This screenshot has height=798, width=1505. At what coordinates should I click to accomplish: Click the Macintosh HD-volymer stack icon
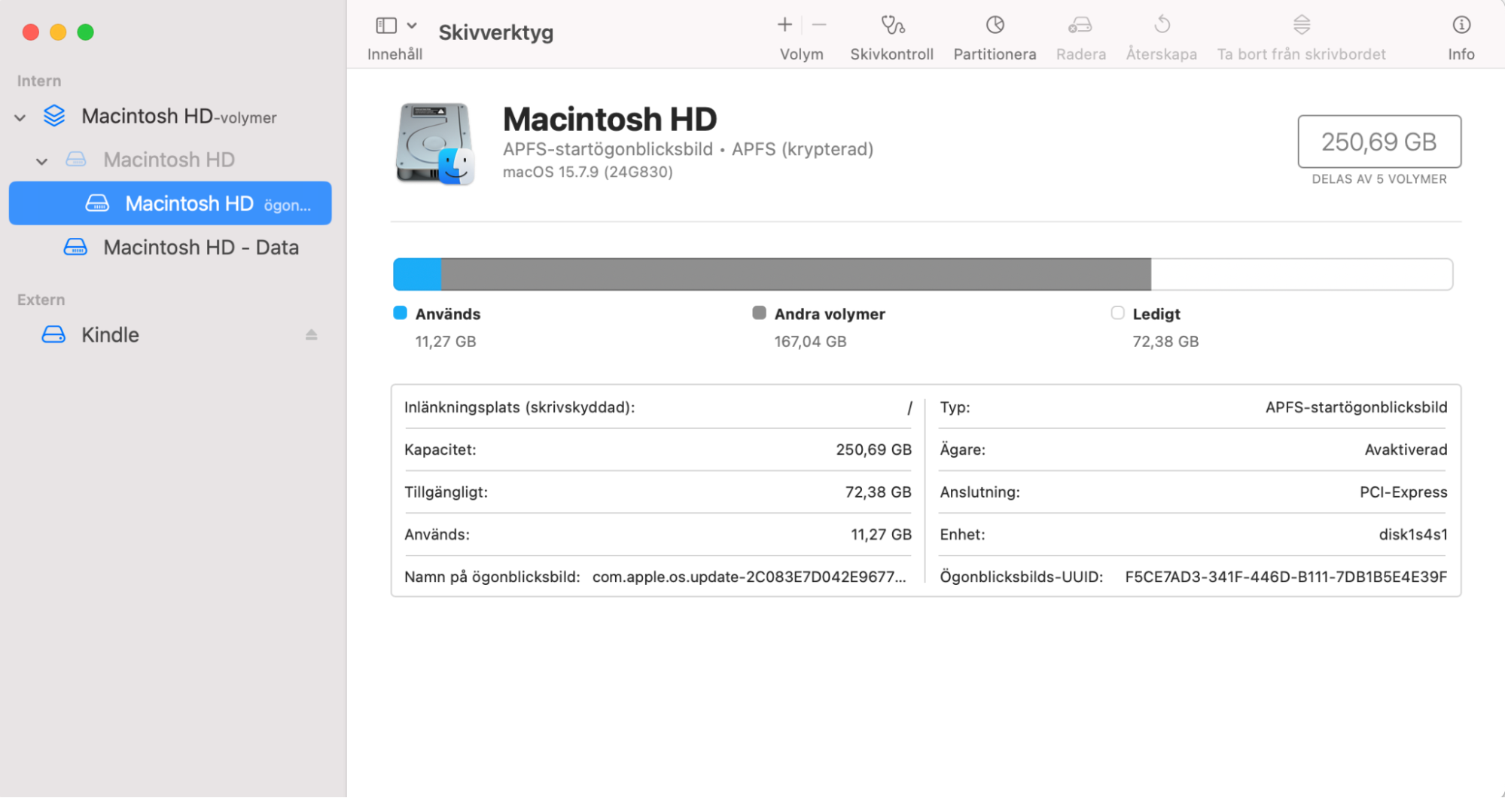[x=54, y=116]
